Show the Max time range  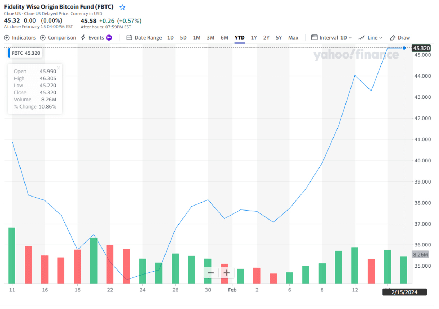[293, 38]
